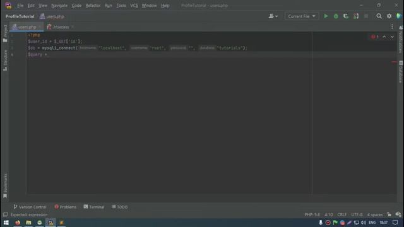Open File Explorer from the taskbar
The height and width of the screenshot is (227, 404).
coord(28,223)
